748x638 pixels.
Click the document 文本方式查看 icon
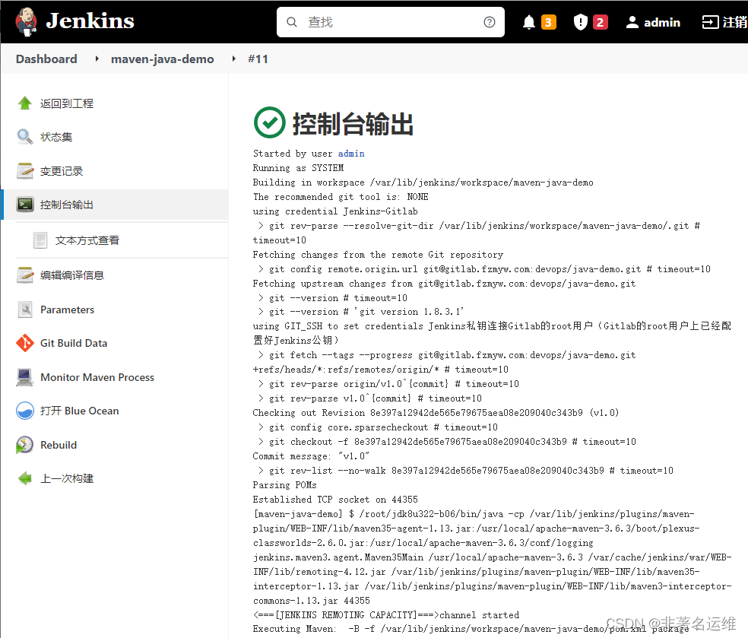coord(40,240)
